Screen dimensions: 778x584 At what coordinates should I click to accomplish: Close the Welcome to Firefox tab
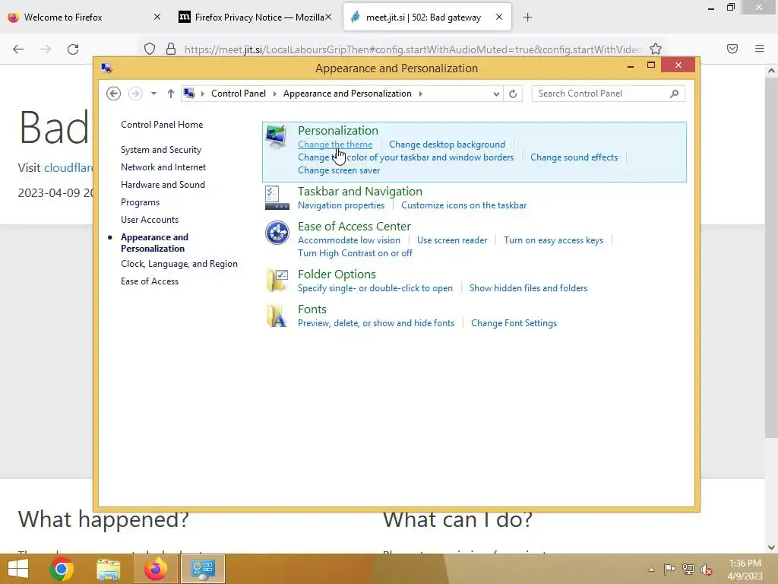157,17
